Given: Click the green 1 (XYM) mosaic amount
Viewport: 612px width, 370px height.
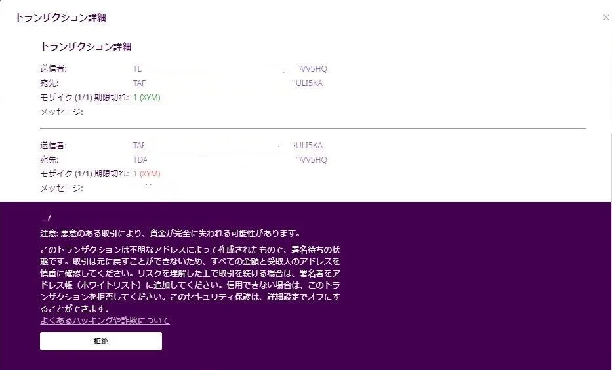Looking at the screenshot, I should pyautogui.click(x=147, y=98).
